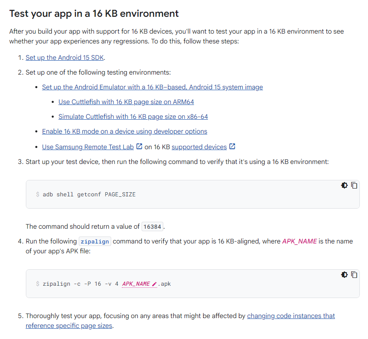The image size is (368, 339).
Task: Open the Set up the Android 15 SDK link
Action: [x=65, y=57]
